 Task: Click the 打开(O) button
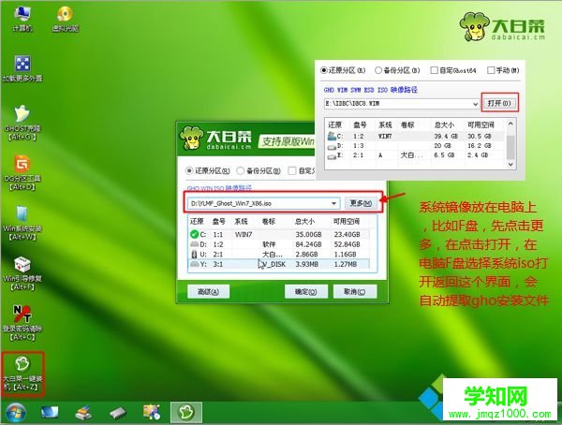click(499, 103)
